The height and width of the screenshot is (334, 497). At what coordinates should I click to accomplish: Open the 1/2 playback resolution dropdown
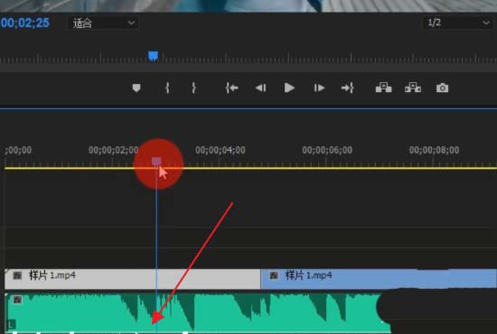click(x=458, y=23)
